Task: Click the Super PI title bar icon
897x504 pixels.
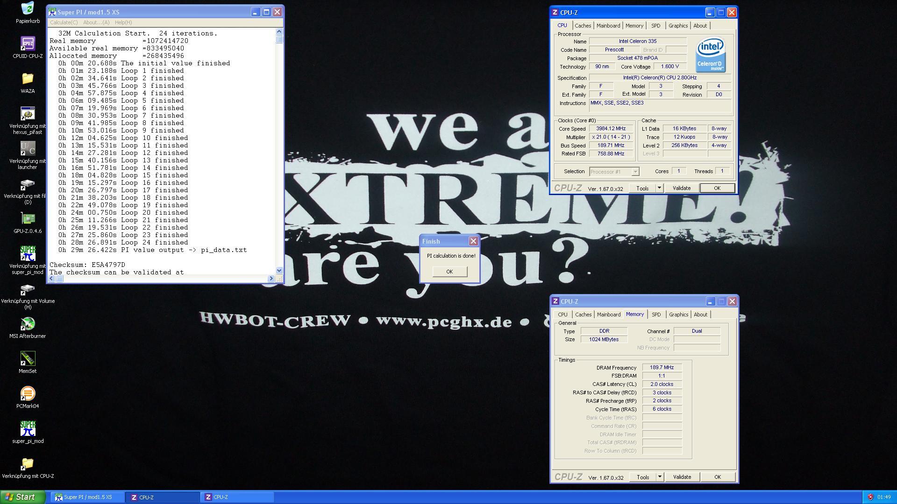Action: (x=52, y=12)
